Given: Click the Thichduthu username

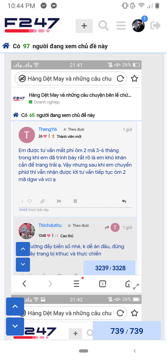Looking at the screenshot, I should point(50,225).
